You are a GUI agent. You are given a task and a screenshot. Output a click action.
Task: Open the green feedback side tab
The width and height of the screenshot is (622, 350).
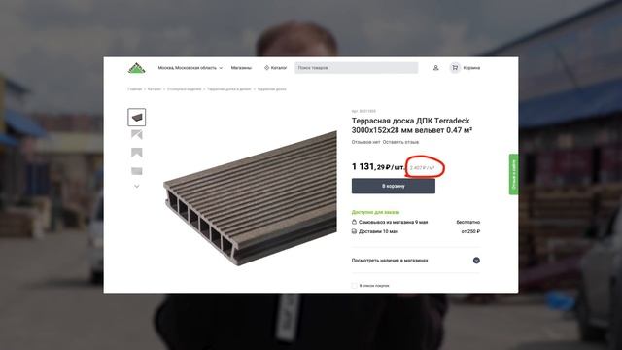point(514,174)
